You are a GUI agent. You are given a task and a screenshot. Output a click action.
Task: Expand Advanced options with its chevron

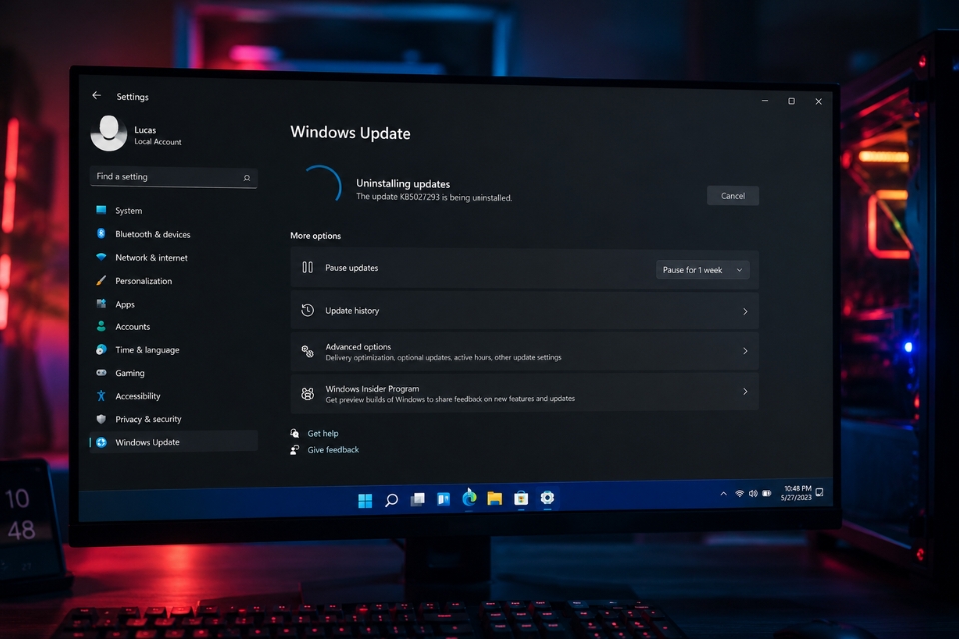coord(745,351)
